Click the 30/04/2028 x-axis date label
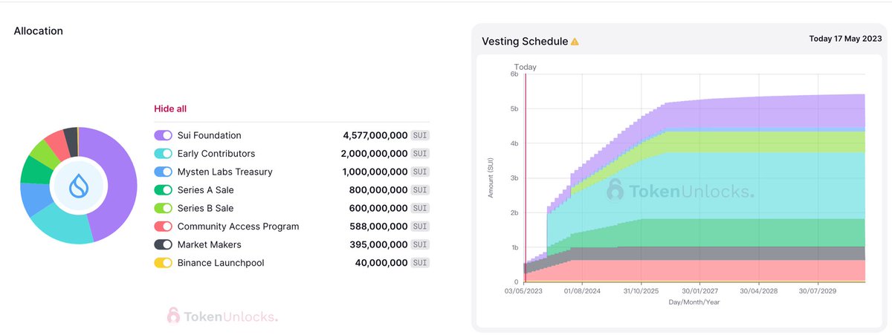This screenshot has width=892, height=335. (759, 292)
